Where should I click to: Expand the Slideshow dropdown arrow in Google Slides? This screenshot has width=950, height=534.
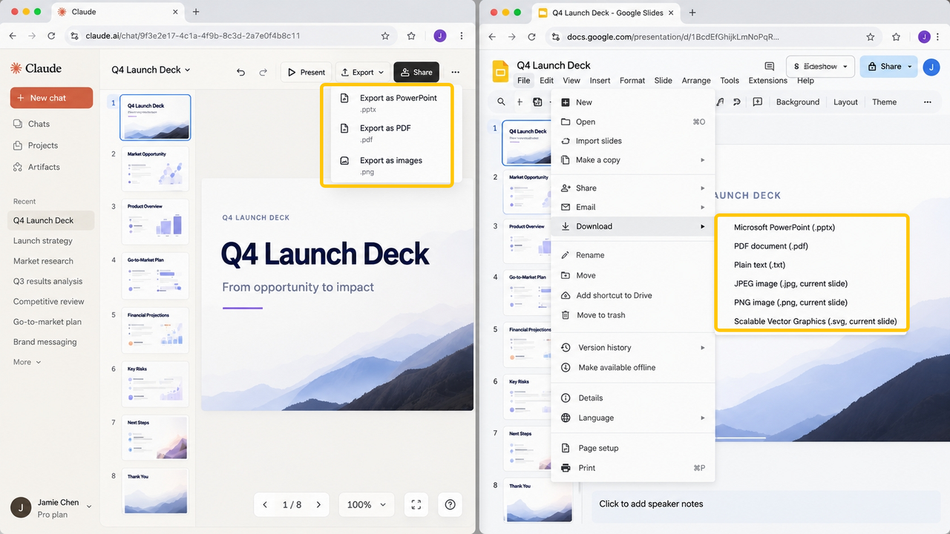point(845,67)
